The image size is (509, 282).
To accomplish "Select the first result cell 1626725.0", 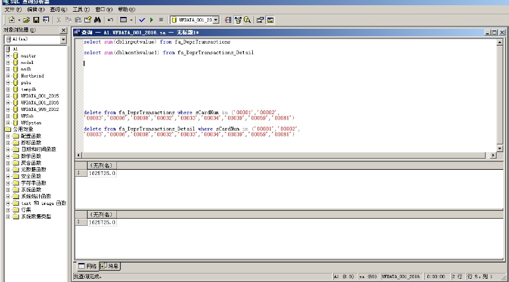I will tap(102, 174).
